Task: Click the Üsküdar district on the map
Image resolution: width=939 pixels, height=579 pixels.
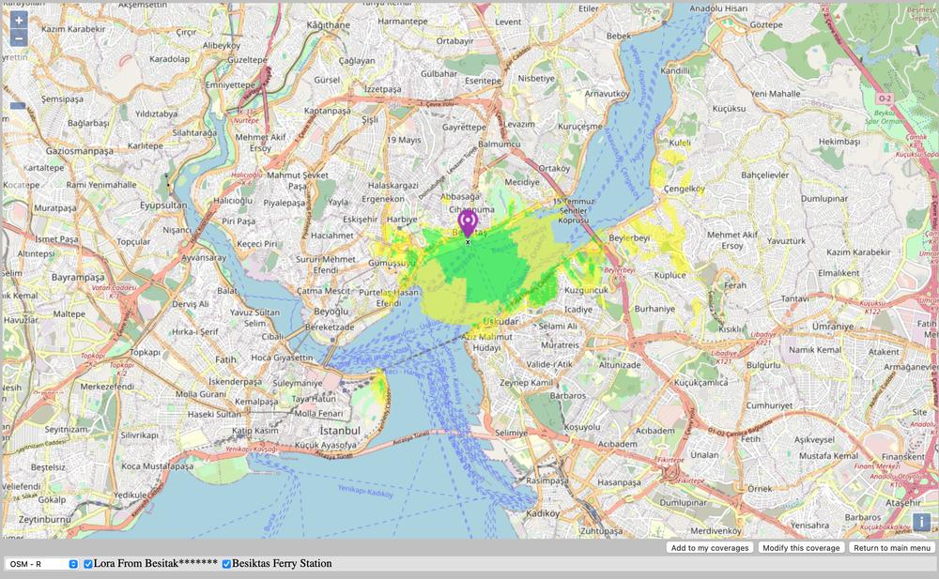Action: coord(500,323)
